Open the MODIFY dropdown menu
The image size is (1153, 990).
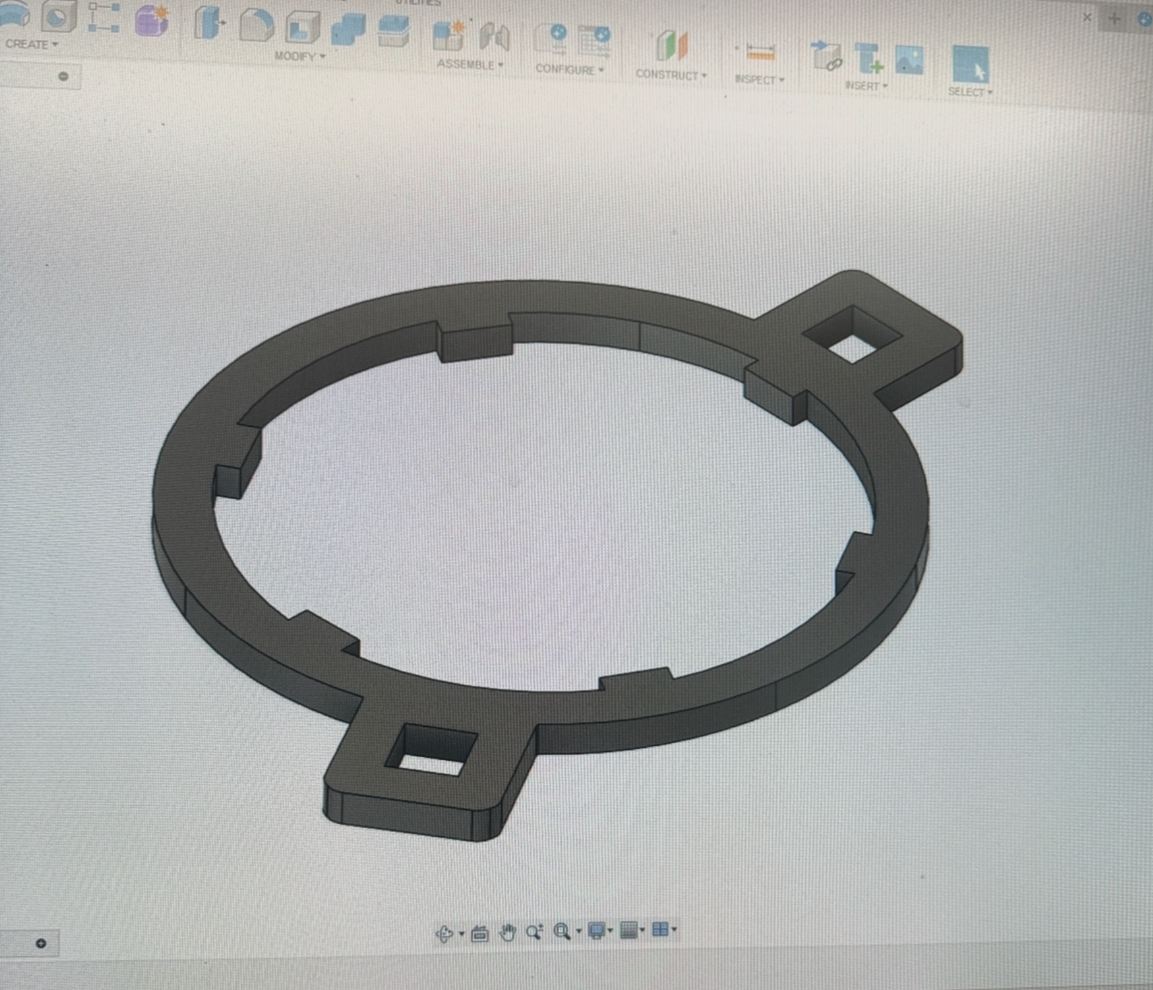point(299,56)
